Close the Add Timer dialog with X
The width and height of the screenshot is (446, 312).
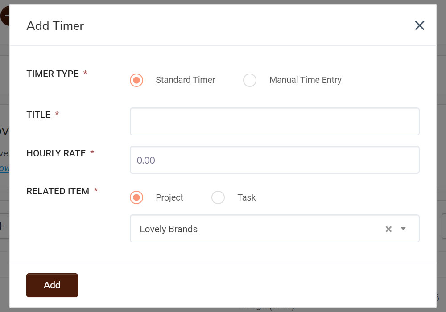point(420,25)
